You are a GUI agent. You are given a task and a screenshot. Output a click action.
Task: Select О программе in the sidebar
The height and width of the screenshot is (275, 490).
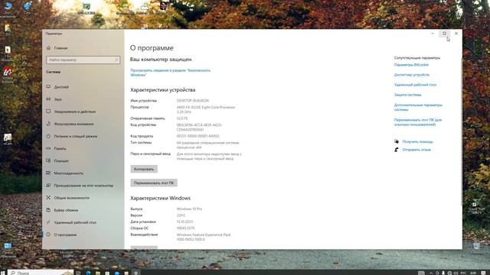tap(65, 235)
